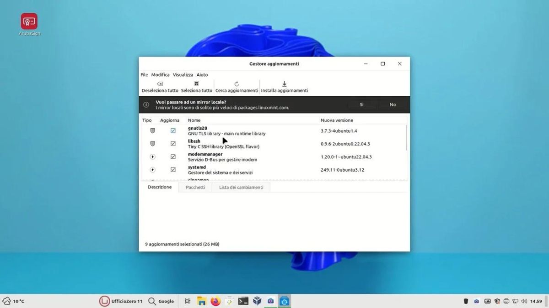This screenshot has height=308, width=549.
Task: Click the update arrow icon for modemmanager
Action: pos(153,157)
